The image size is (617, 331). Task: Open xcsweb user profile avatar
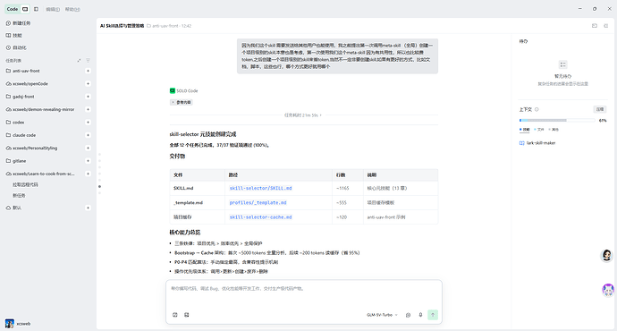[10, 324]
